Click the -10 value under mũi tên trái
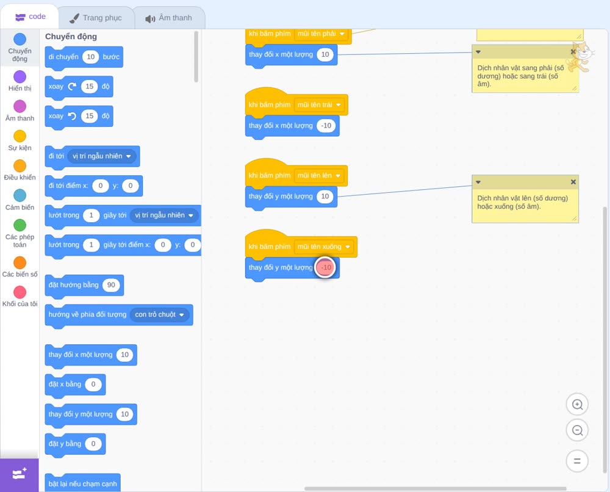The width and height of the screenshot is (610, 492). [326, 126]
